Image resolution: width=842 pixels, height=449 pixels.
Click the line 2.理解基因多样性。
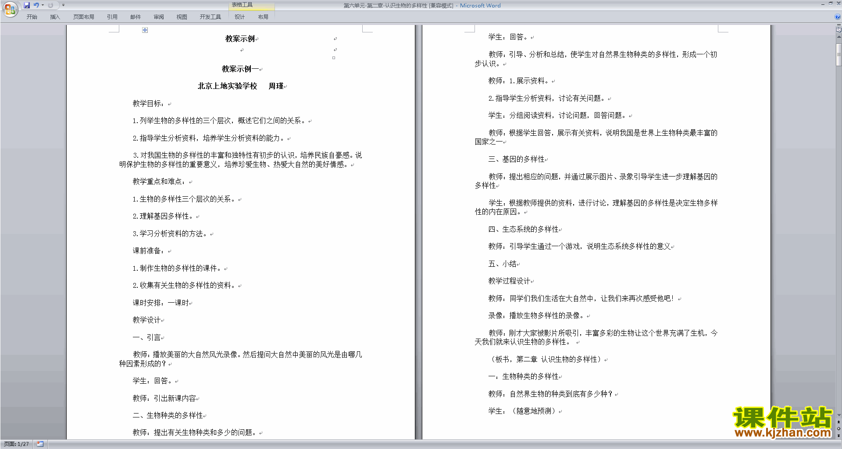pos(164,216)
